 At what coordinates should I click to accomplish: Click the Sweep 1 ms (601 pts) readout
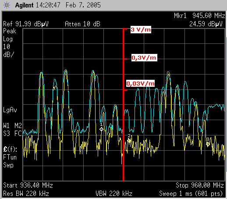click(x=191, y=194)
